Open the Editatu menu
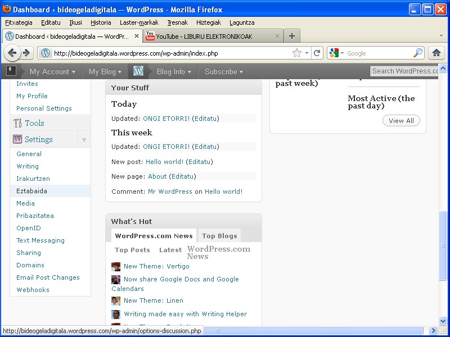This screenshot has height=337, width=450. pos(51,22)
